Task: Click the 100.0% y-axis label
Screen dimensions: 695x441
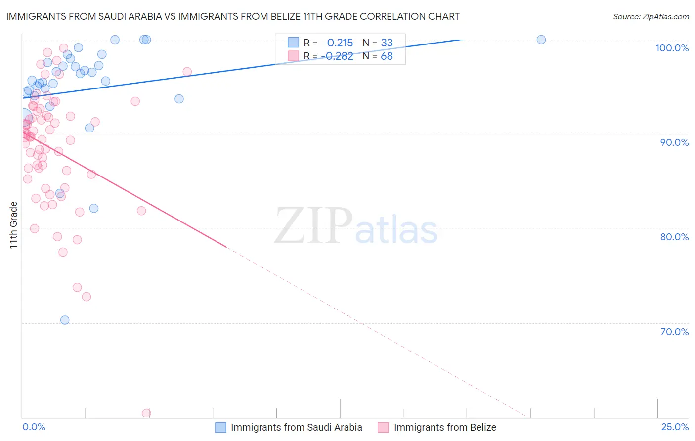Action: (672, 48)
